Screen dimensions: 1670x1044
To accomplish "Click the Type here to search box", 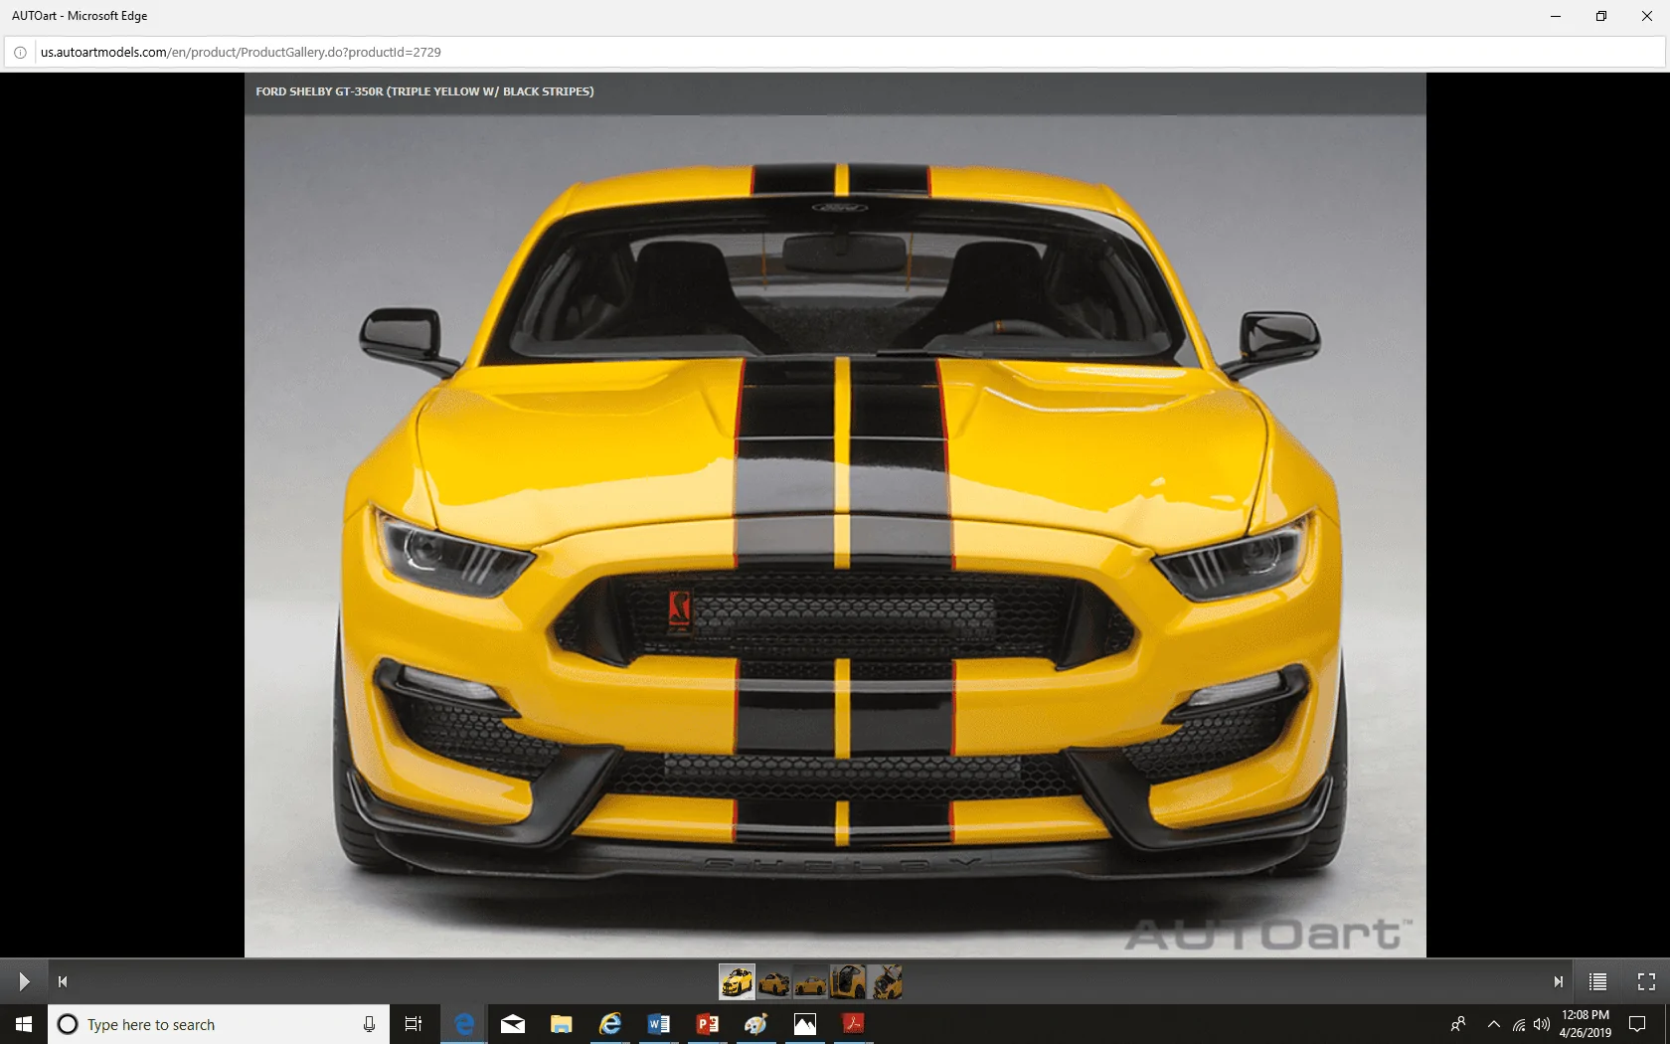I will point(218,1024).
